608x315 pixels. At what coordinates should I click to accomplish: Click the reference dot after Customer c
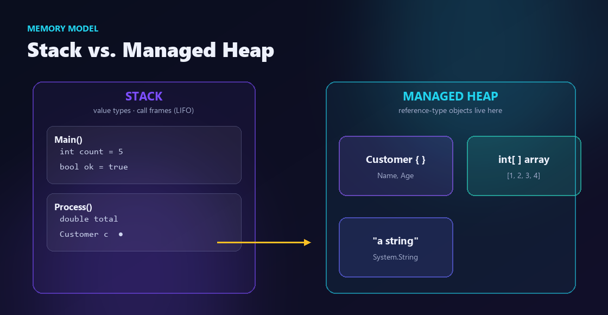coord(121,234)
